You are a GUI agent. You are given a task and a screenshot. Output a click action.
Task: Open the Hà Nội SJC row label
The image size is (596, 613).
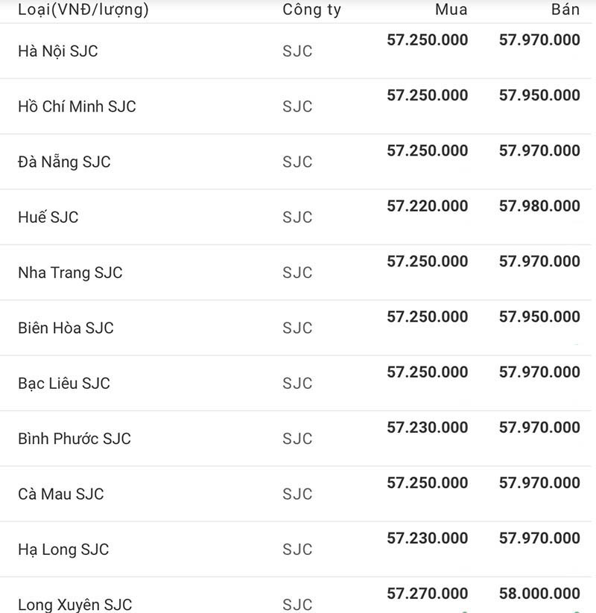pyautogui.click(x=58, y=51)
